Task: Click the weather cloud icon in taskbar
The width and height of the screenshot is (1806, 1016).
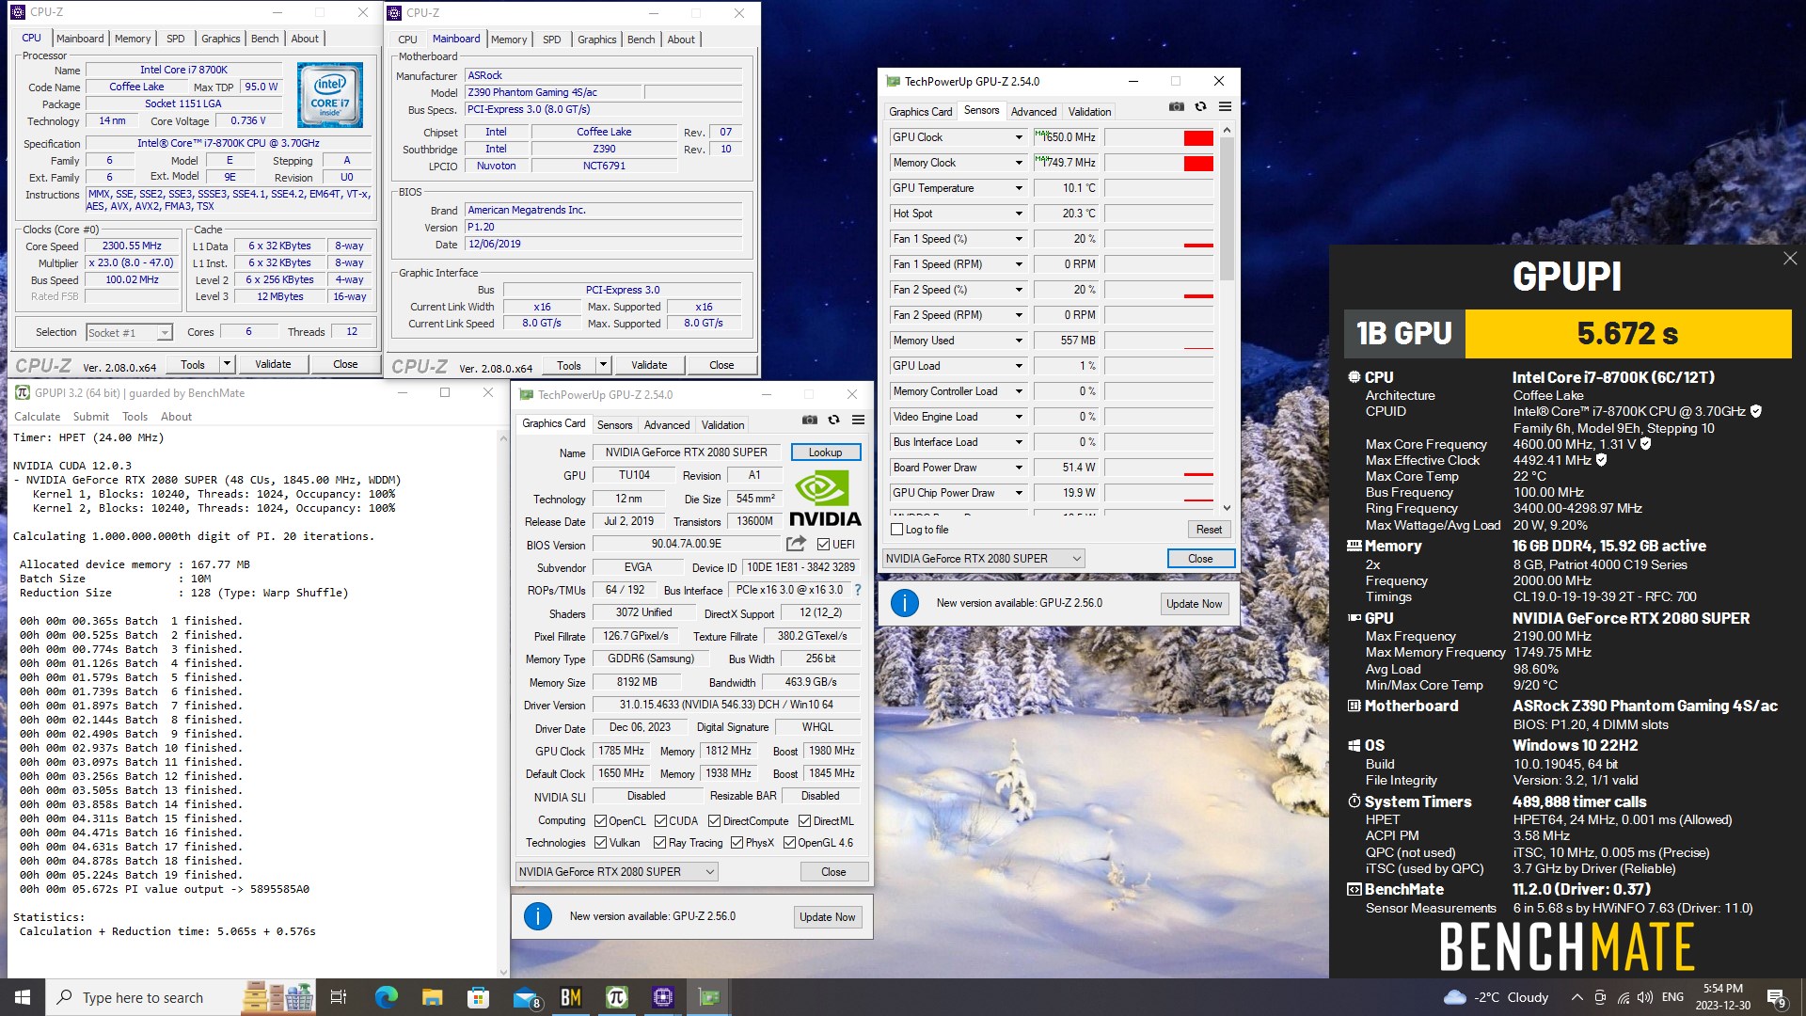Action: (x=1454, y=997)
